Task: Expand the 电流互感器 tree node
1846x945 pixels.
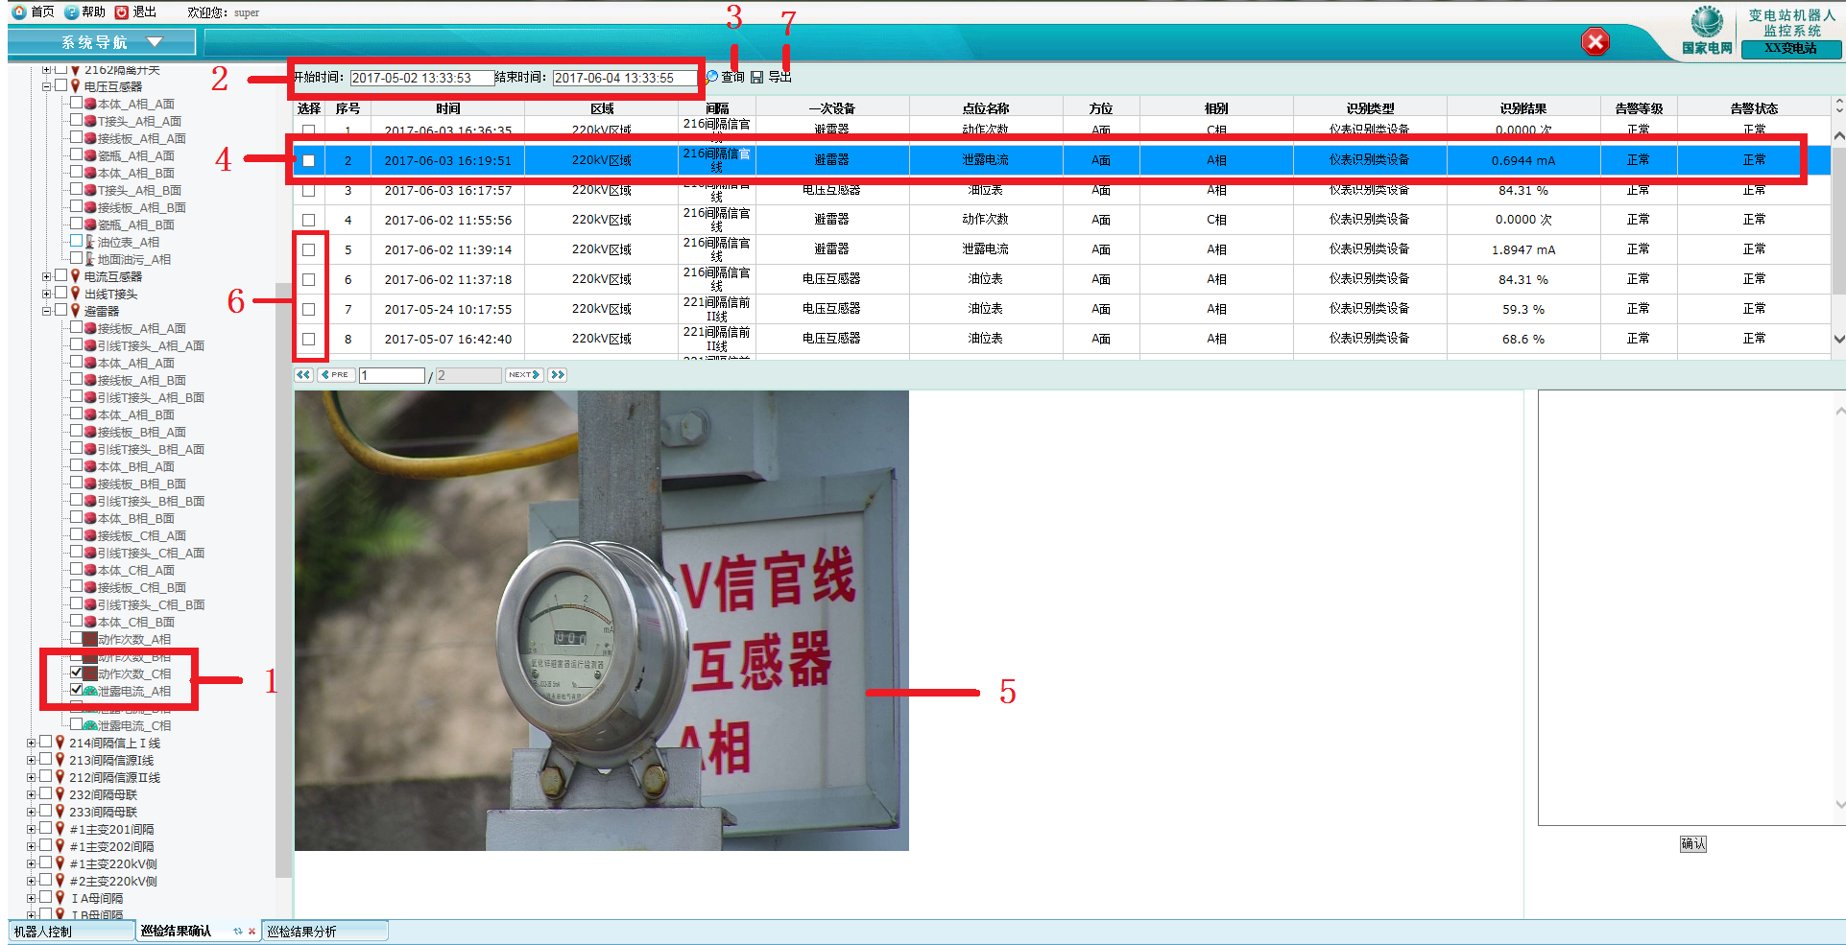Action: coord(46,276)
